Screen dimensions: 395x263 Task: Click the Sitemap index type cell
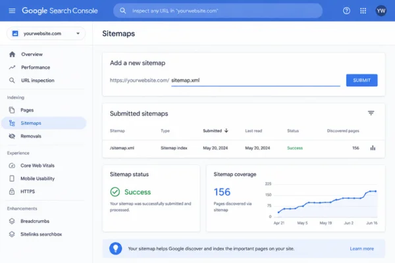pos(174,148)
